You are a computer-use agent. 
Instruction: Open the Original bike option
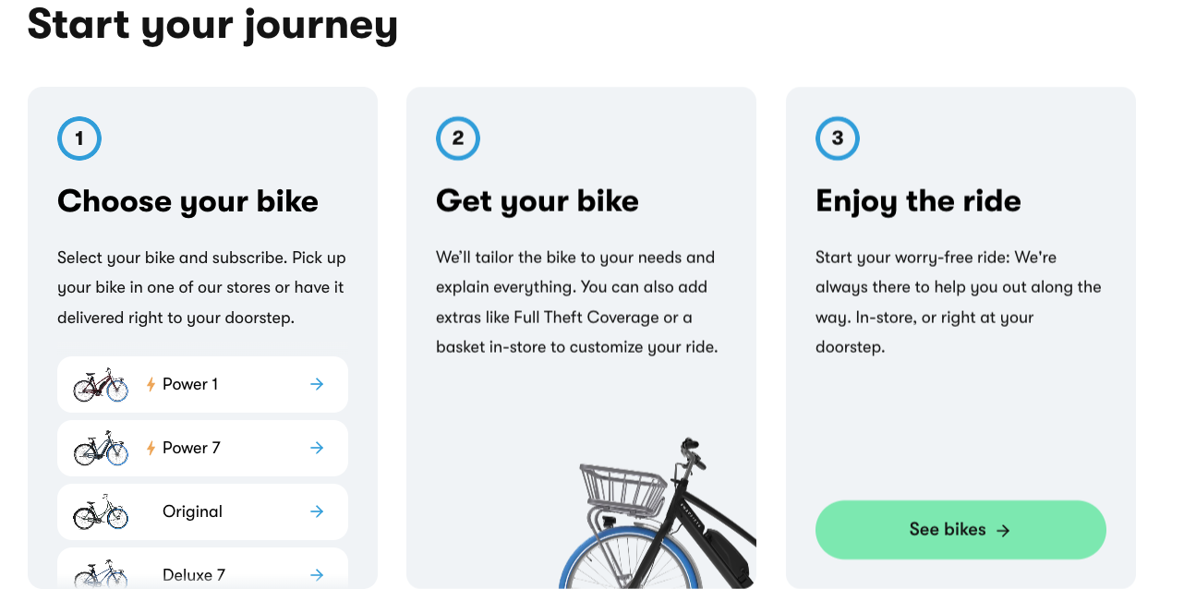202,511
